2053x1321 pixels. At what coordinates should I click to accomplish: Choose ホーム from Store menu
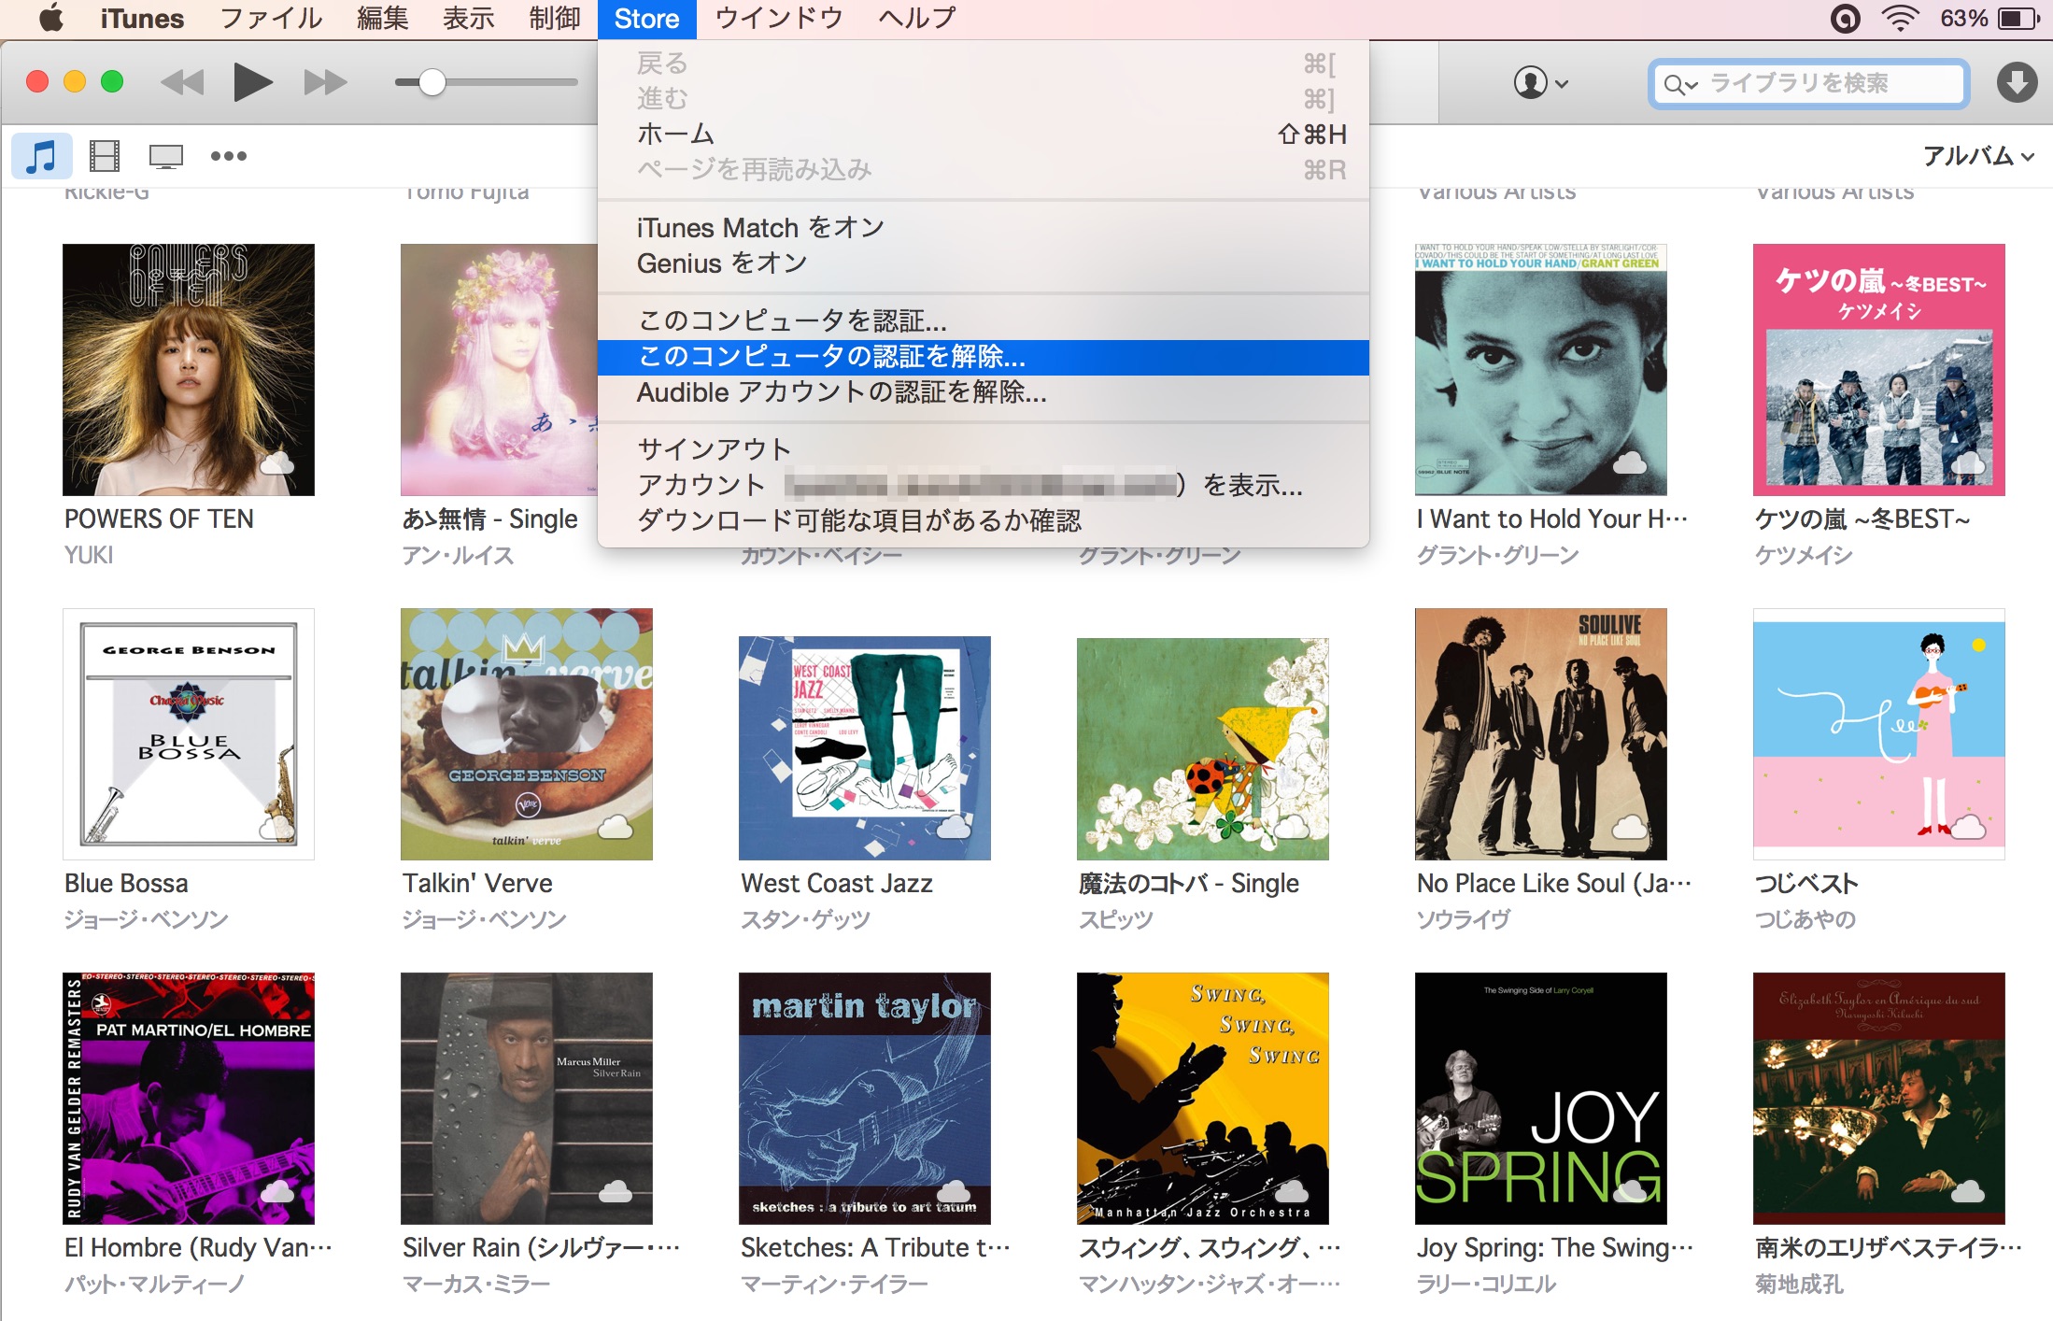984,135
